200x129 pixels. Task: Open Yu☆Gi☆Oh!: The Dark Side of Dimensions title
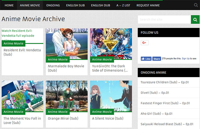(110, 68)
